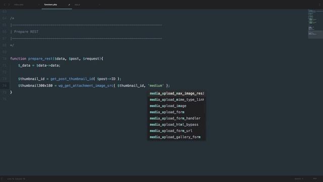Click the 'function' keyword on line 70

pos(18,59)
